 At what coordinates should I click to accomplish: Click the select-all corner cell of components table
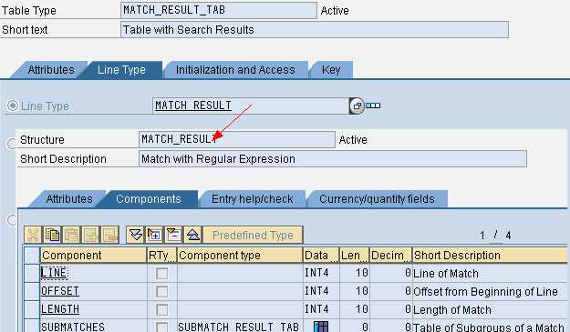(32, 256)
